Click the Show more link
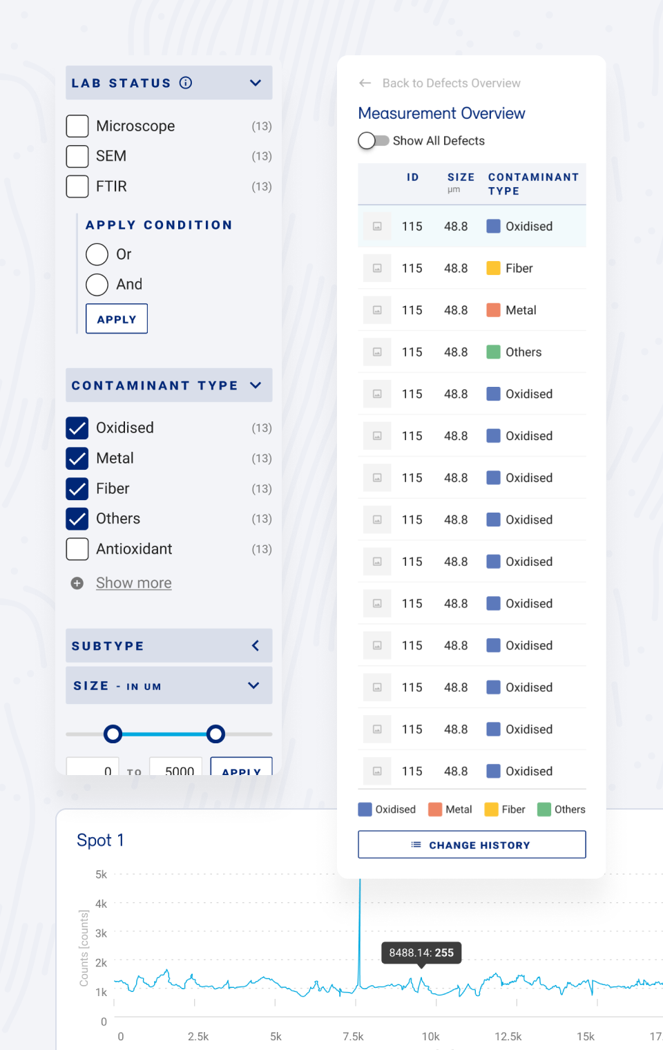The height and width of the screenshot is (1050, 663). pyautogui.click(x=134, y=583)
